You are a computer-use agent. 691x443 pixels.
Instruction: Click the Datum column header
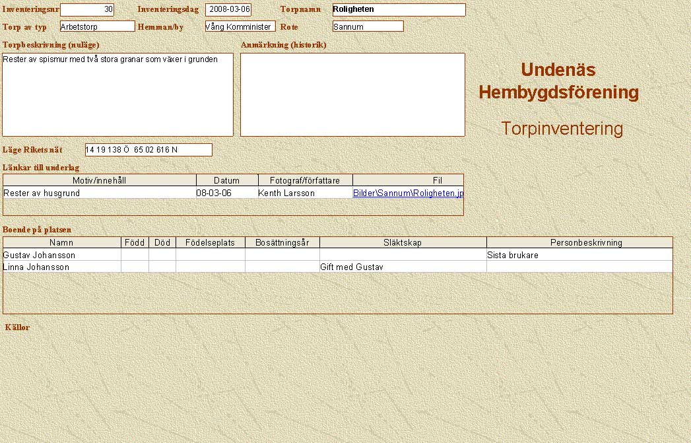(x=227, y=180)
